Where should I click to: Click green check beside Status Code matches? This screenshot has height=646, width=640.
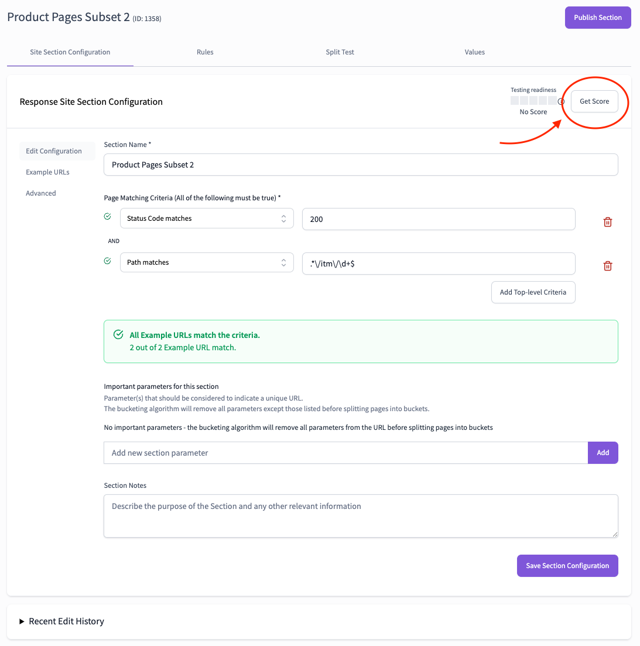point(108,216)
